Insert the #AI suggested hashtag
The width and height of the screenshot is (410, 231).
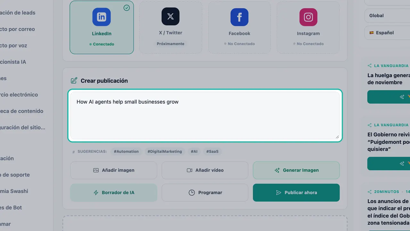pos(194,152)
